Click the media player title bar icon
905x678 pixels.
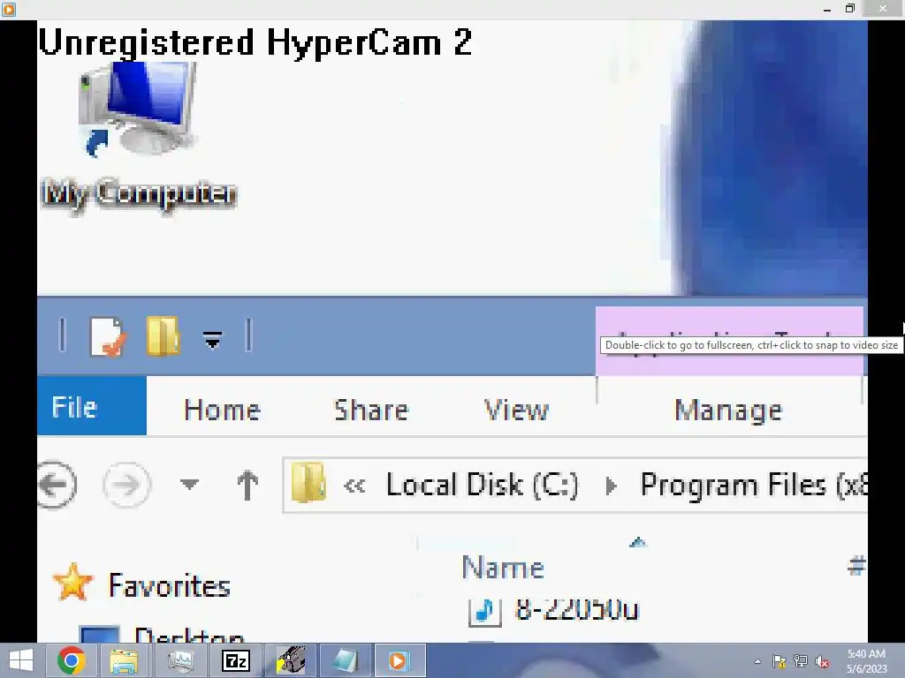[8, 9]
